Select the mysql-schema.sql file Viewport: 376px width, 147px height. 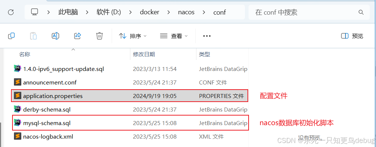pyautogui.click(x=130, y=123)
